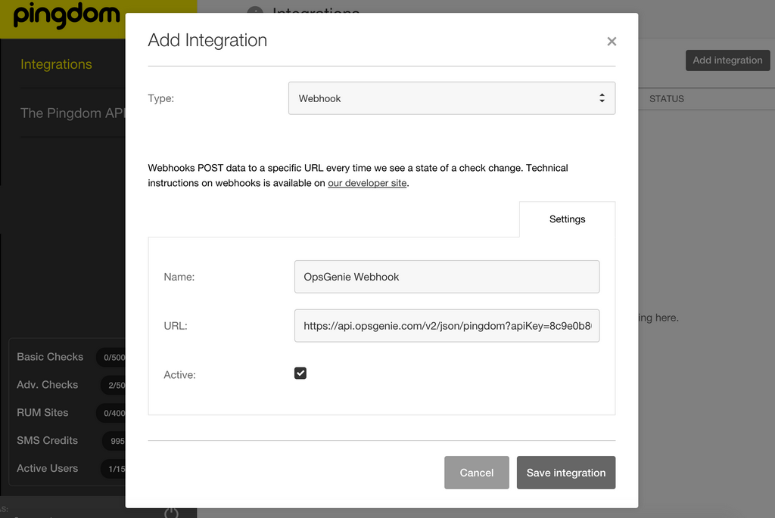
Task: Click the URL input field
Action: 447,326
